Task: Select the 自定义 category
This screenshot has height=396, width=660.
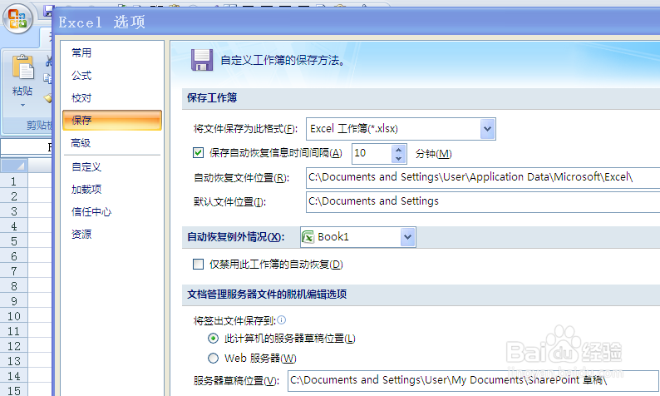Action: pyautogui.click(x=86, y=167)
